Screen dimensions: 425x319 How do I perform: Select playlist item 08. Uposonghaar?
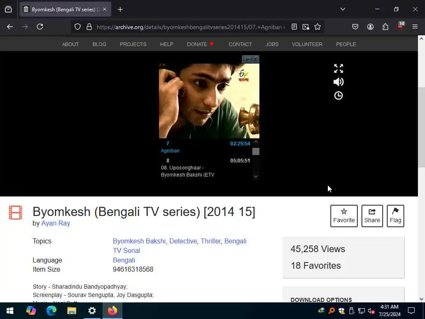[x=205, y=168]
